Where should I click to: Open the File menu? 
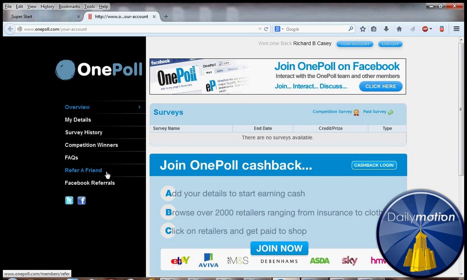pyautogui.click(x=8, y=6)
